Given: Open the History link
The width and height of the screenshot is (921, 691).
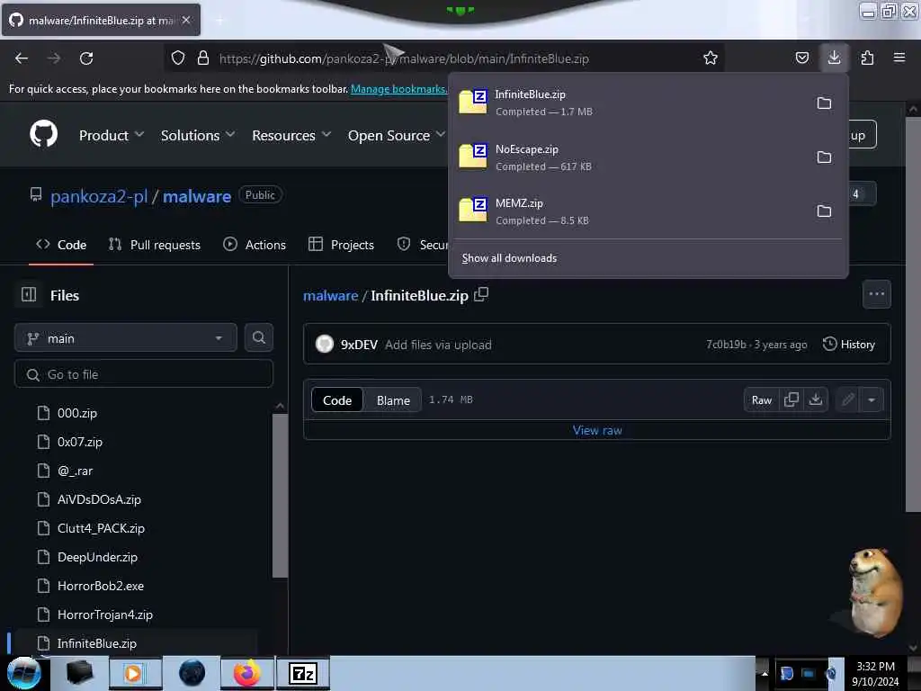Looking at the screenshot, I should 849,345.
